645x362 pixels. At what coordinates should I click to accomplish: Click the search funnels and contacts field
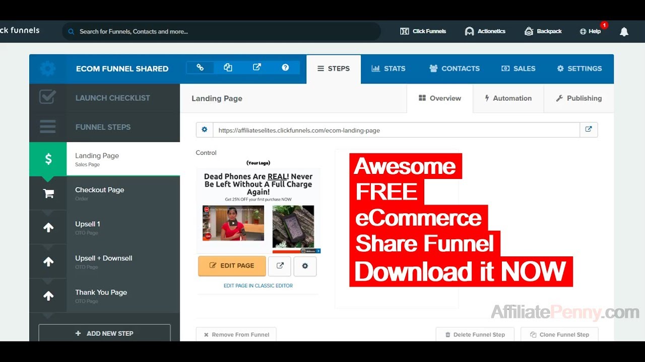[x=222, y=31]
